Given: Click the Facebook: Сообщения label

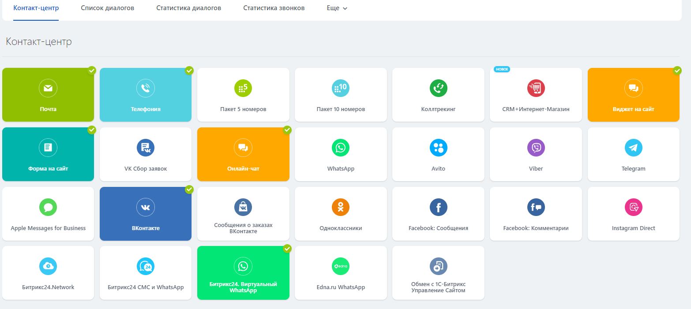Looking at the screenshot, I should pyautogui.click(x=438, y=228).
